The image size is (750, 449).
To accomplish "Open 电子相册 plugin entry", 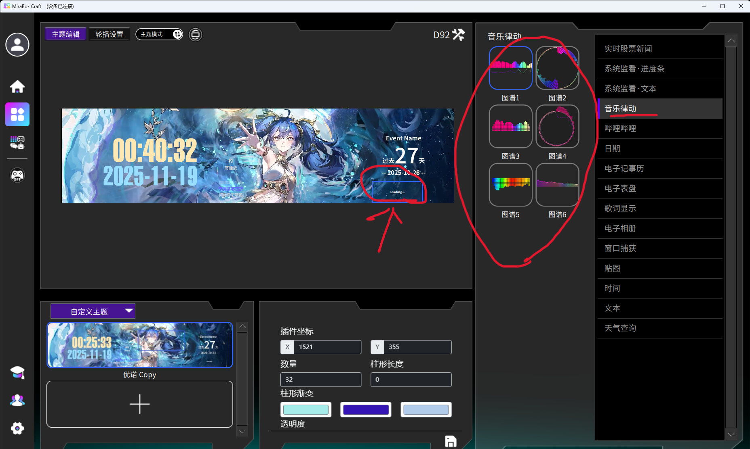I will (660, 229).
